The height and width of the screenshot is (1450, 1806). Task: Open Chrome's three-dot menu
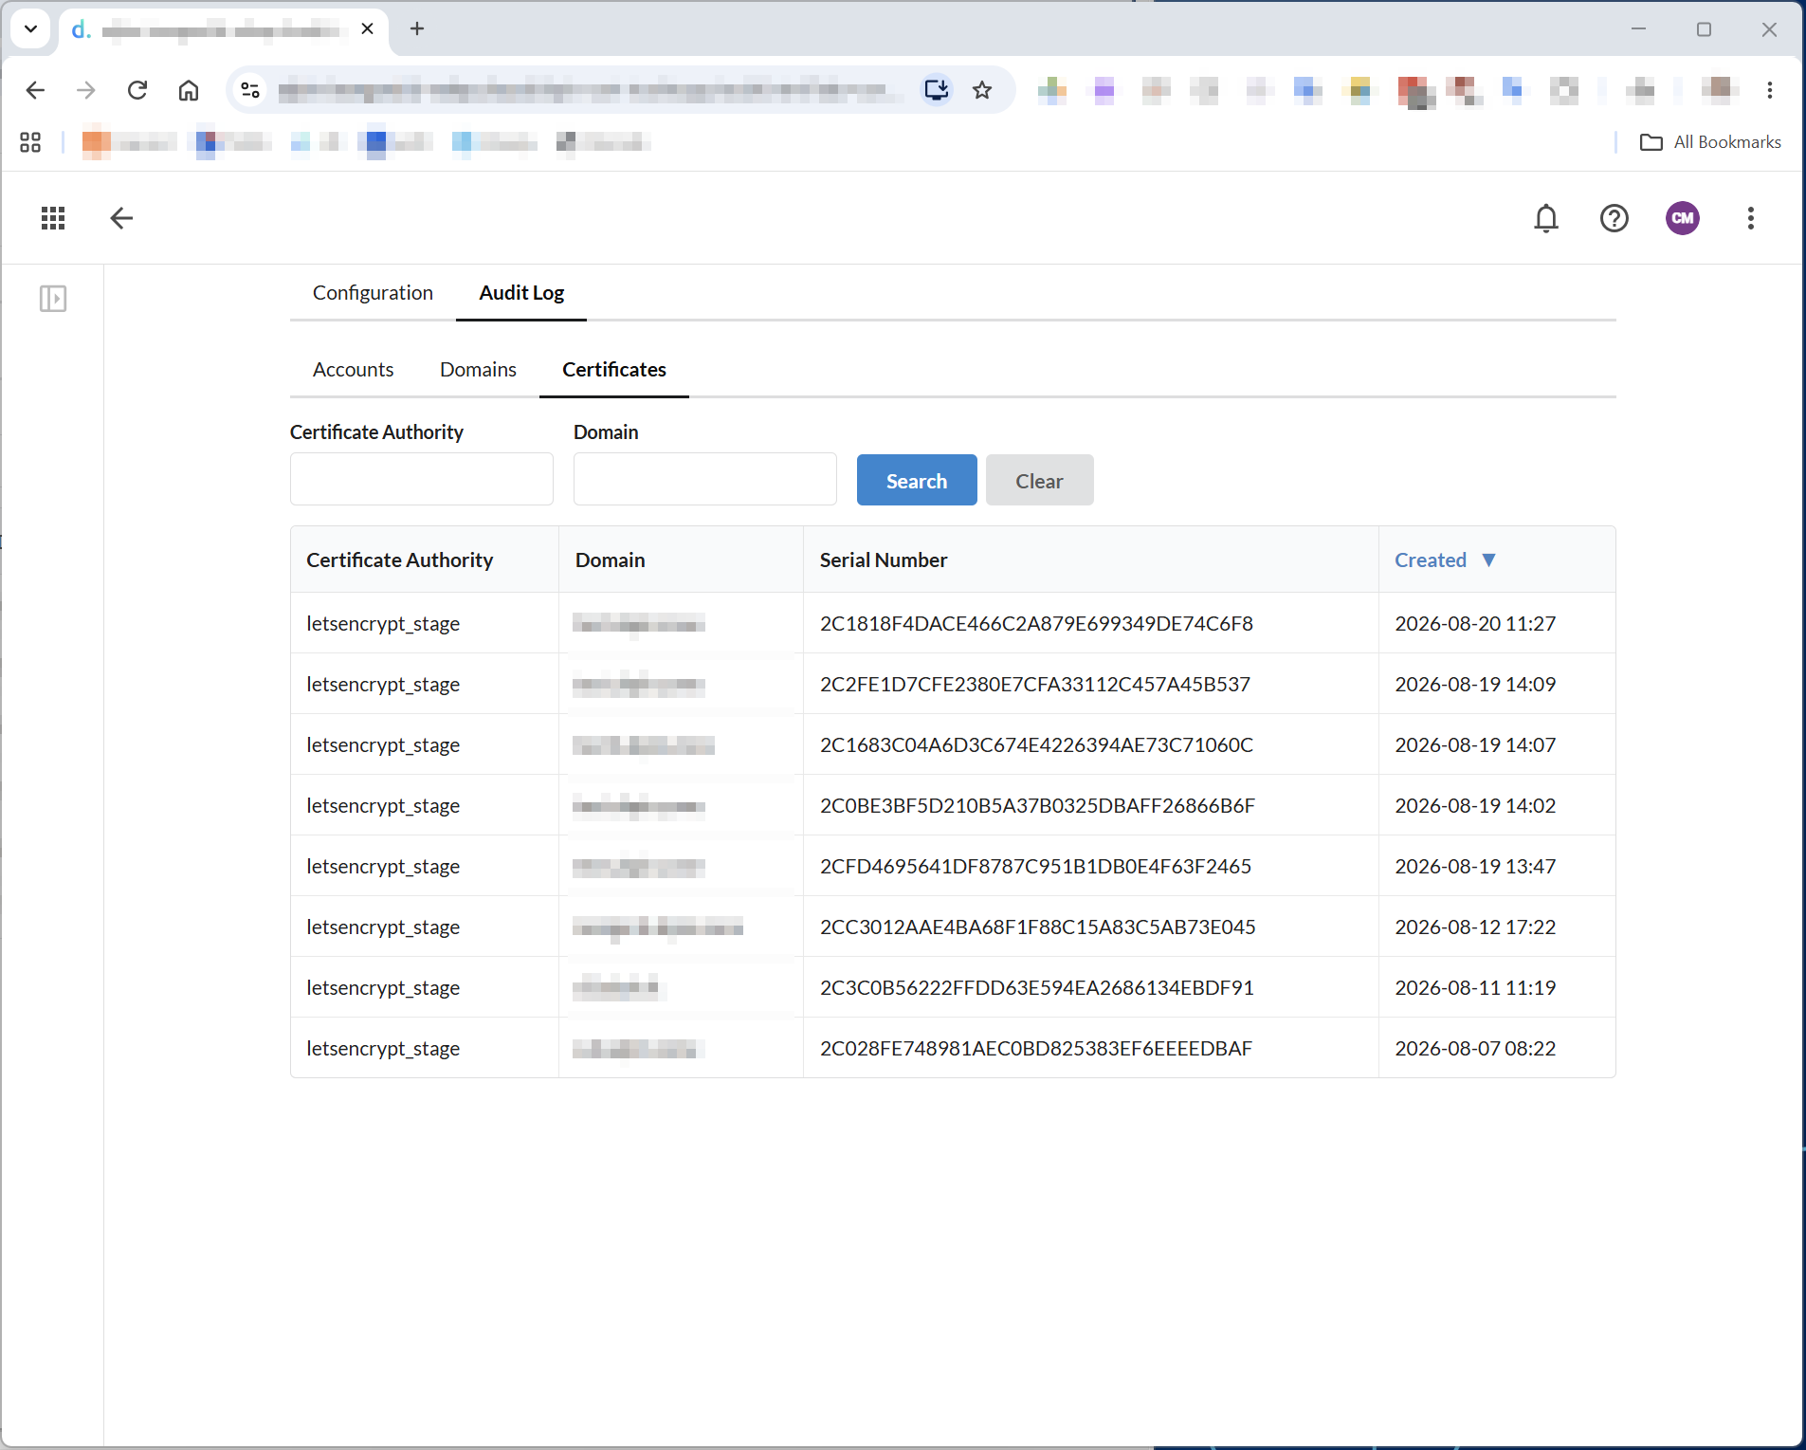[1770, 90]
